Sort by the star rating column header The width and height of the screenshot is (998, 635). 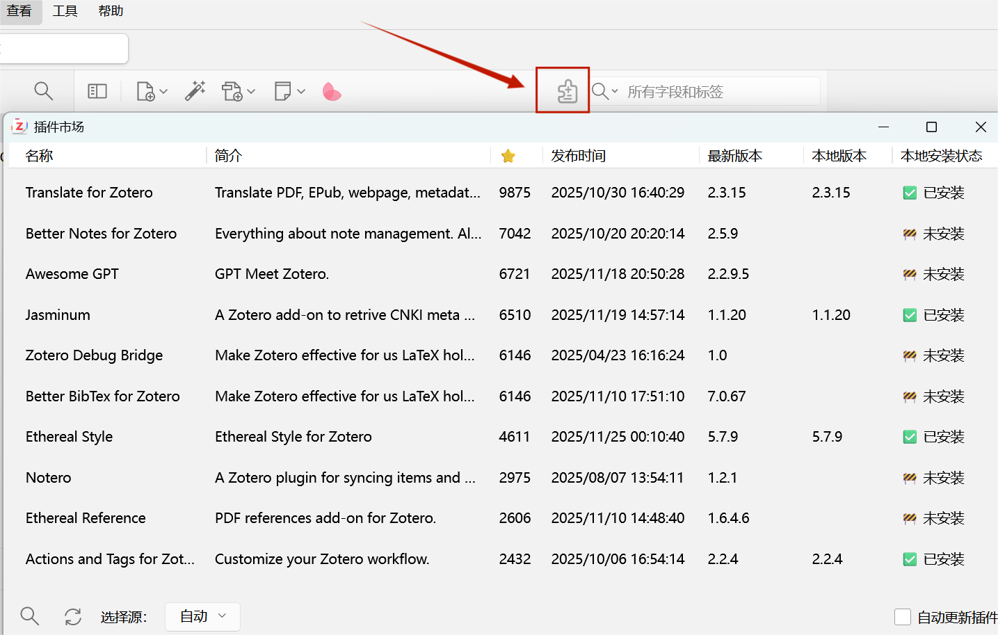tap(508, 156)
